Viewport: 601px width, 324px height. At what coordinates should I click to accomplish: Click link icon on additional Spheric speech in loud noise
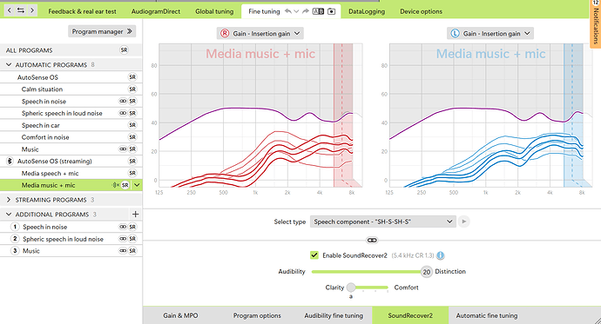123,239
